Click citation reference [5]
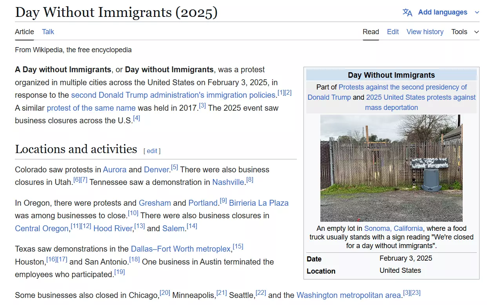 (174, 167)
